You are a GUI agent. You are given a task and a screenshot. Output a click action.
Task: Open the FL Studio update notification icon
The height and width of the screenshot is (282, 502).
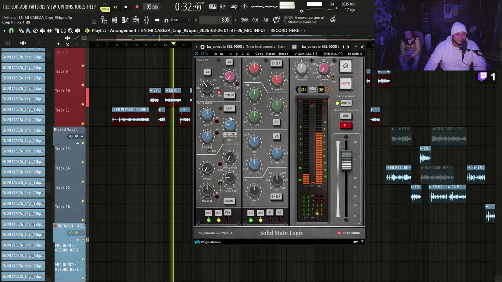pos(333,19)
